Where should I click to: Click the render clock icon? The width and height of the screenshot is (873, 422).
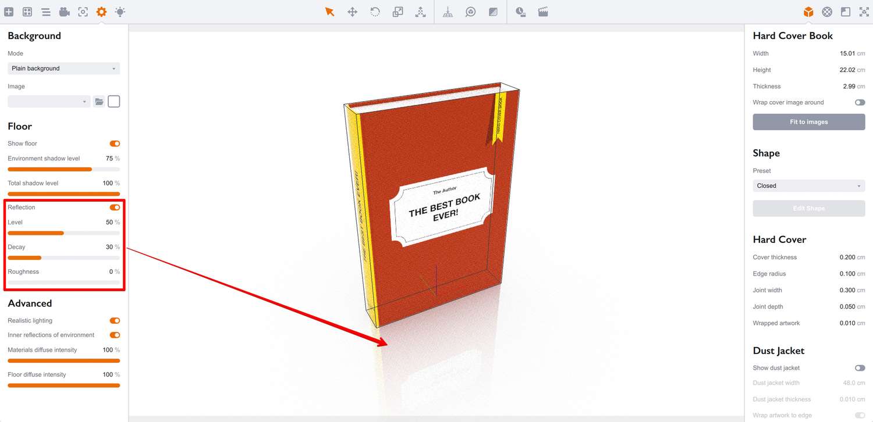[521, 12]
